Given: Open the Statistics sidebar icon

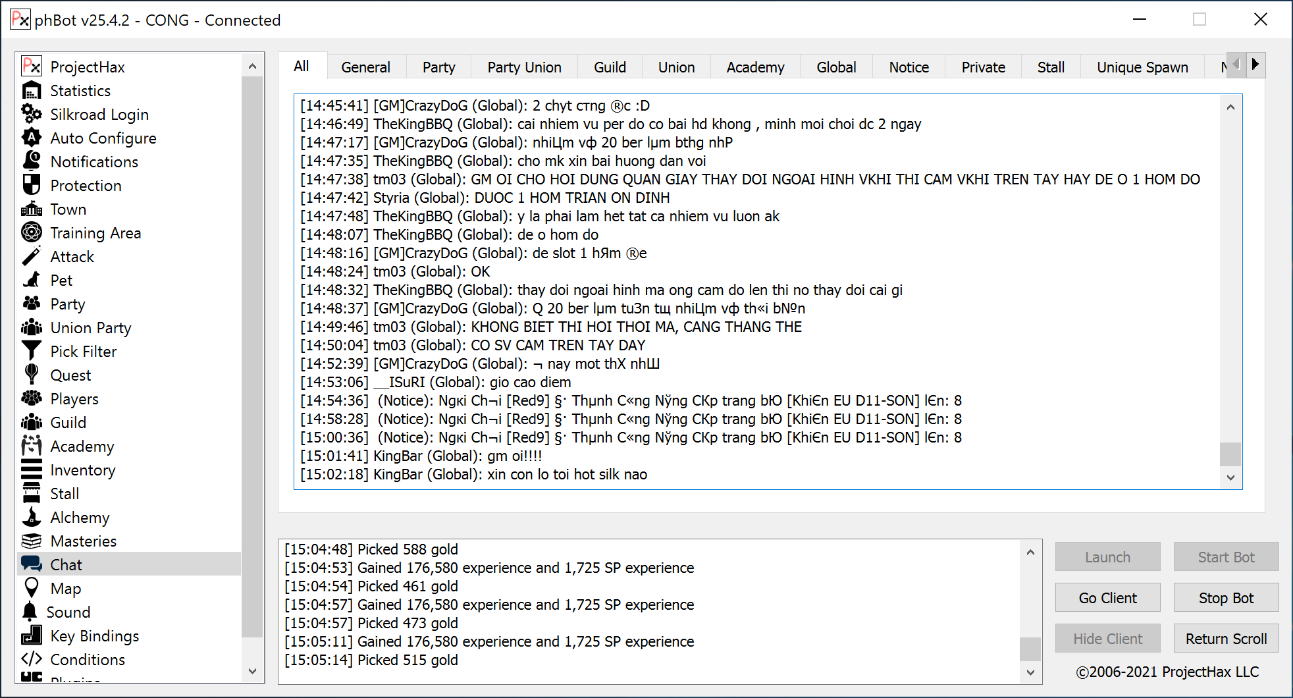Looking at the screenshot, I should pyautogui.click(x=32, y=90).
